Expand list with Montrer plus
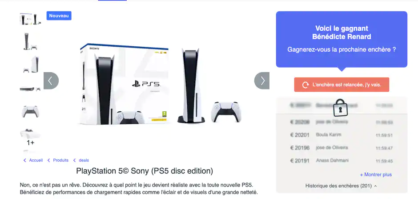Image resolution: width=418 pixels, height=199 pixels. coord(376,175)
